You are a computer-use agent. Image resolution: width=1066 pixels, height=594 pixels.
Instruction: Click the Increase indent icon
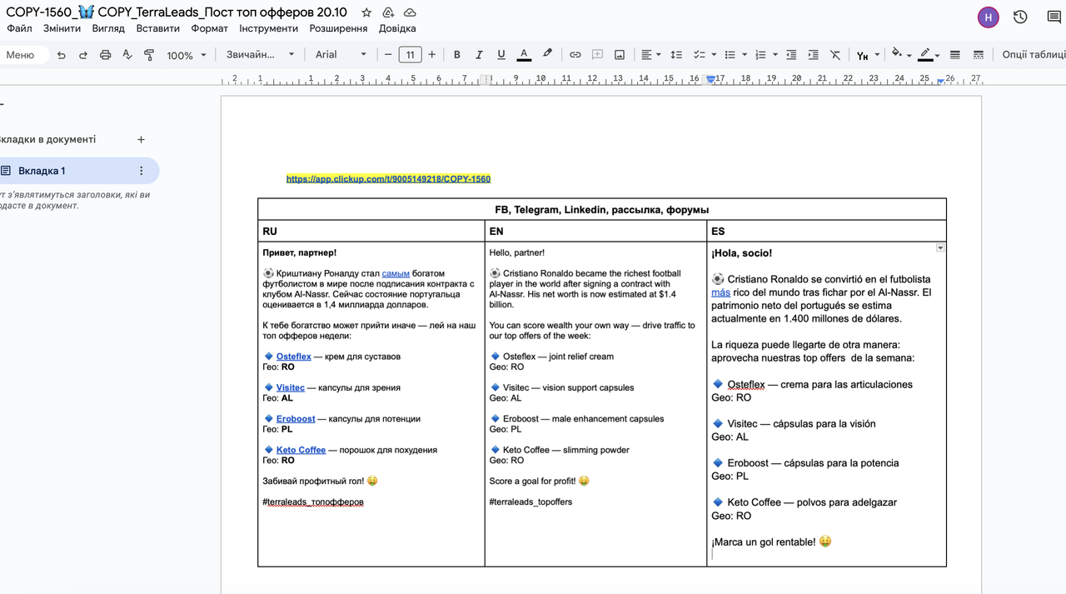pyautogui.click(x=813, y=55)
